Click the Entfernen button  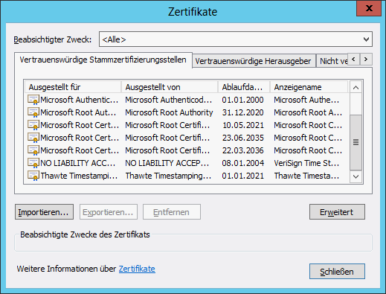pyautogui.click(x=172, y=212)
